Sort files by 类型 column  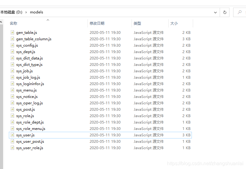pyautogui.click(x=137, y=23)
